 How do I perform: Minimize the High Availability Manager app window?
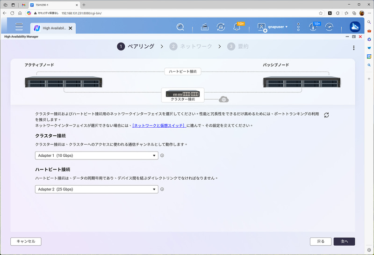[x=347, y=36]
